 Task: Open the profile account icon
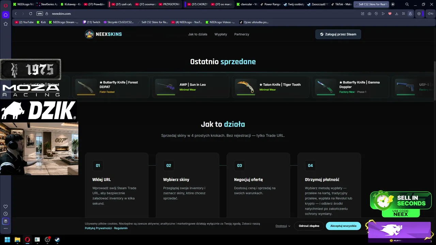coord(410,14)
